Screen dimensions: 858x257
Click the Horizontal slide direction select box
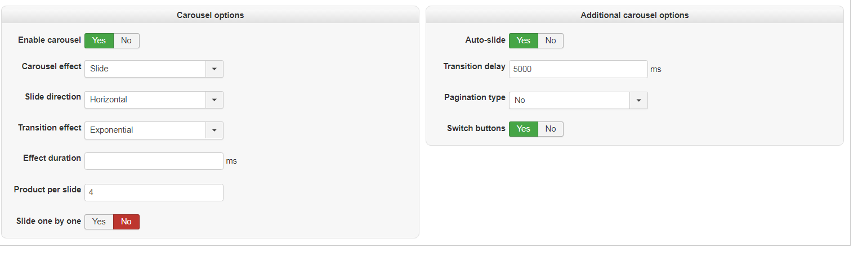(x=145, y=100)
